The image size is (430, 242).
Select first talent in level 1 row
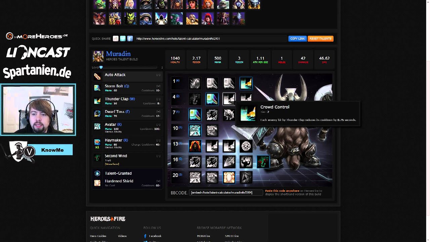tap(195, 83)
